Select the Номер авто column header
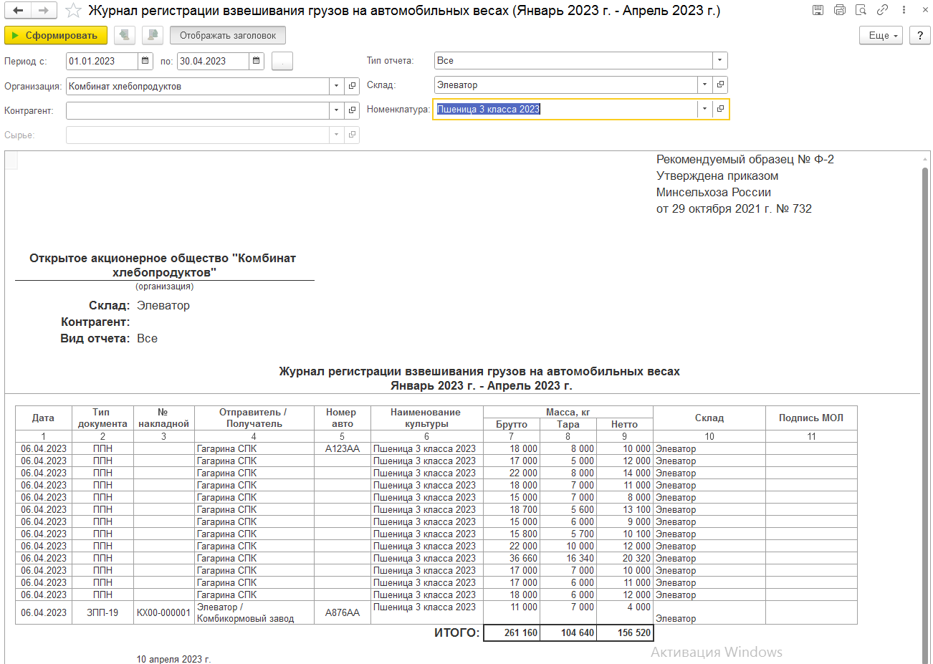Screen dimensions: 933x664 coord(343,418)
